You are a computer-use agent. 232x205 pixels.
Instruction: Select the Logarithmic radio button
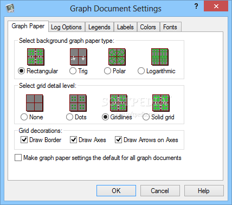141,71
